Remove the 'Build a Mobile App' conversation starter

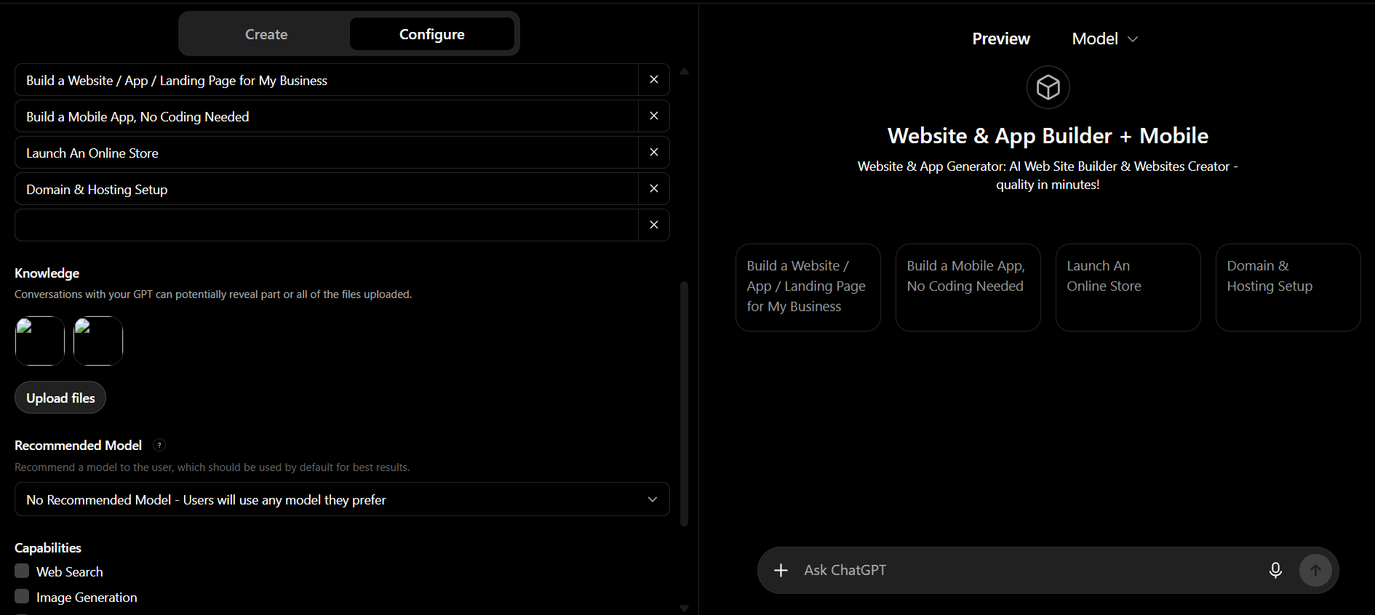654,116
